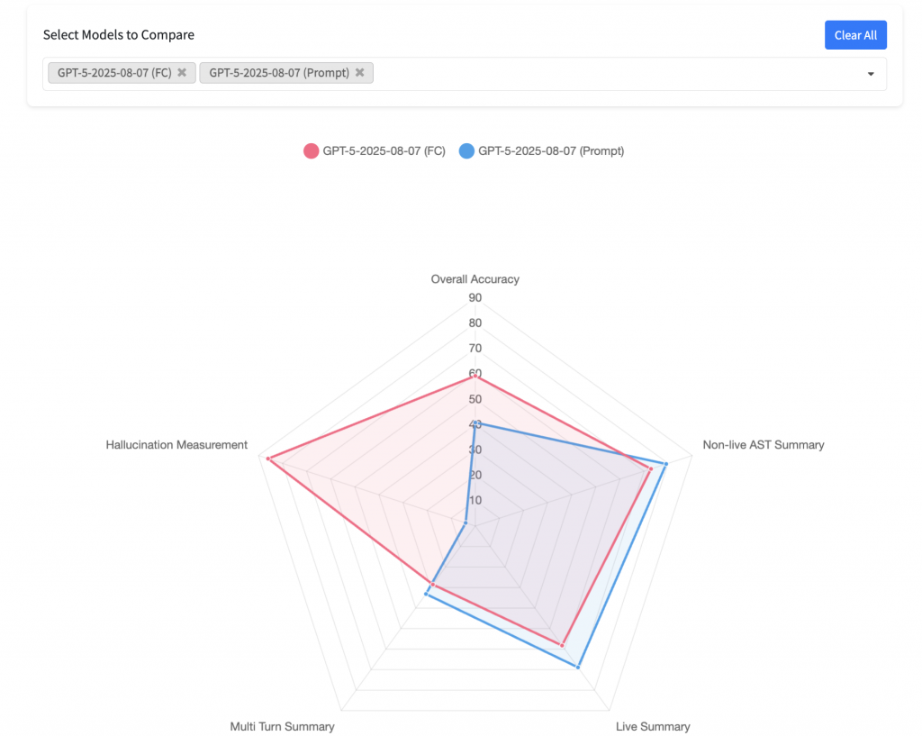This screenshot has width=922, height=736.
Task: Remove the GPT-5-2025-08-07 (FC) tag
Action: tap(182, 73)
